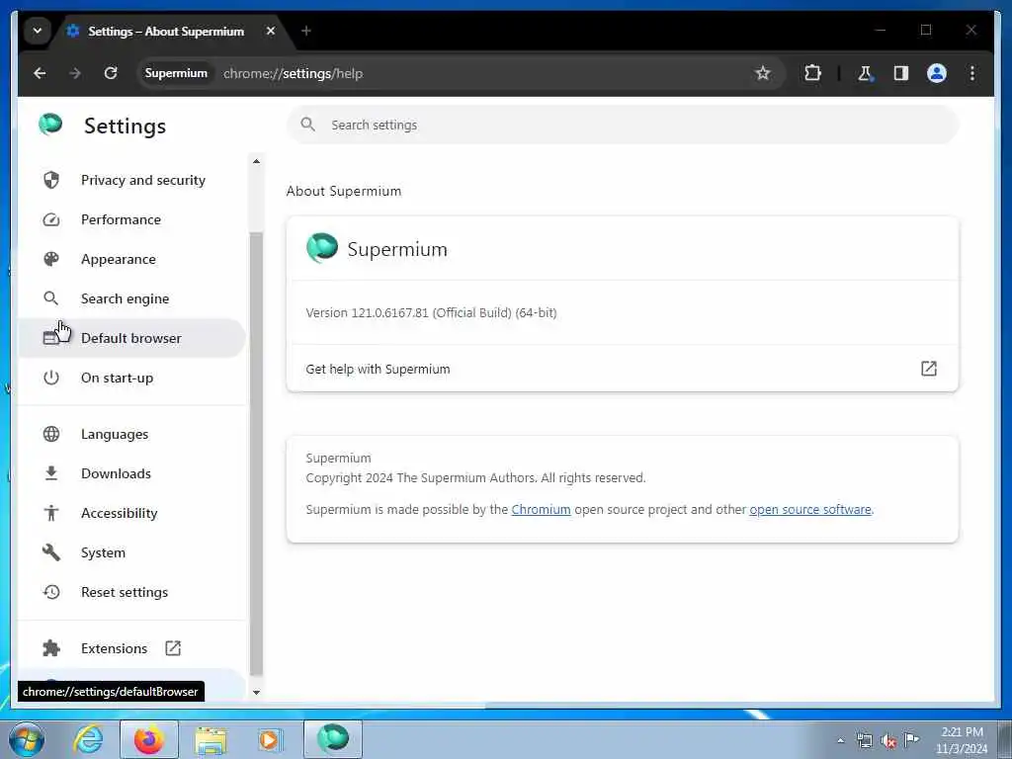Open Extensions from the sidebar
The height and width of the screenshot is (759, 1012).
(x=131, y=648)
